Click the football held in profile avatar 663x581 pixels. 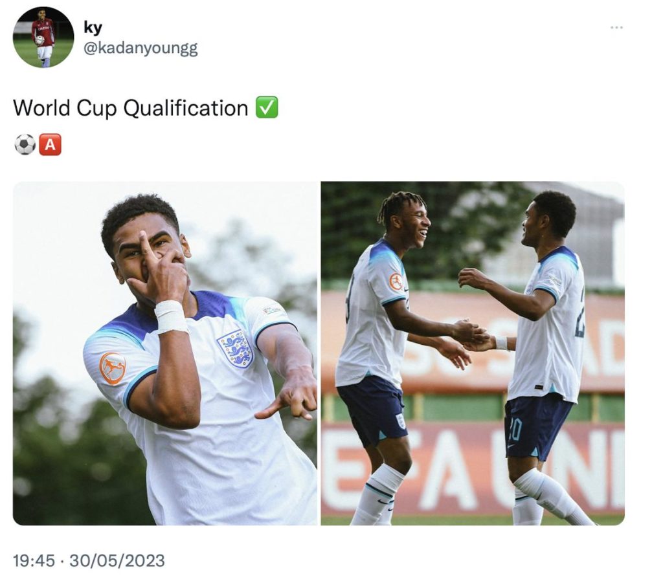click(39, 41)
